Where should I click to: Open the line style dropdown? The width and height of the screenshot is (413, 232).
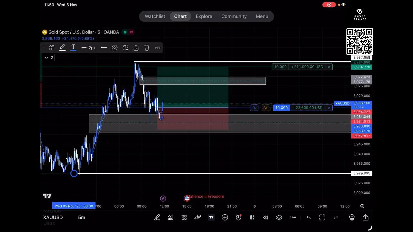coord(104,48)
